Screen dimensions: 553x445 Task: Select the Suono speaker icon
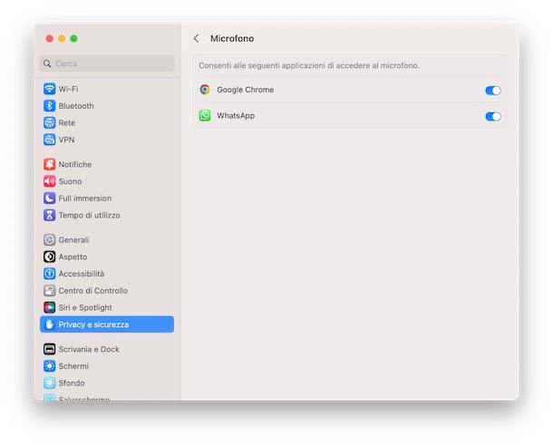(49, 181)
